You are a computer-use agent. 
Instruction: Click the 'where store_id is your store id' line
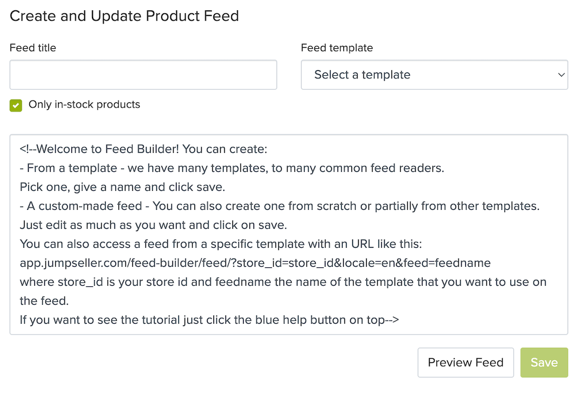coord(283,282)
